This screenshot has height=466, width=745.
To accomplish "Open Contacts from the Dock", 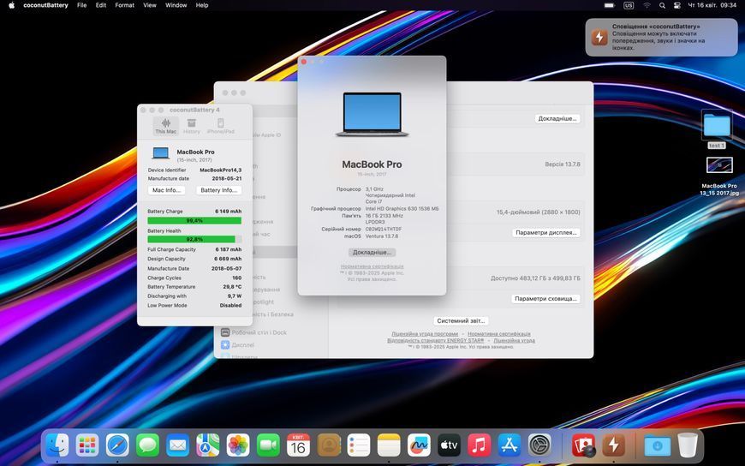I will point(329,445).
